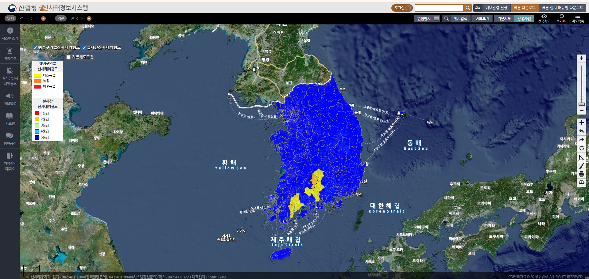Click the zoom slider handle

click(581, 104)
